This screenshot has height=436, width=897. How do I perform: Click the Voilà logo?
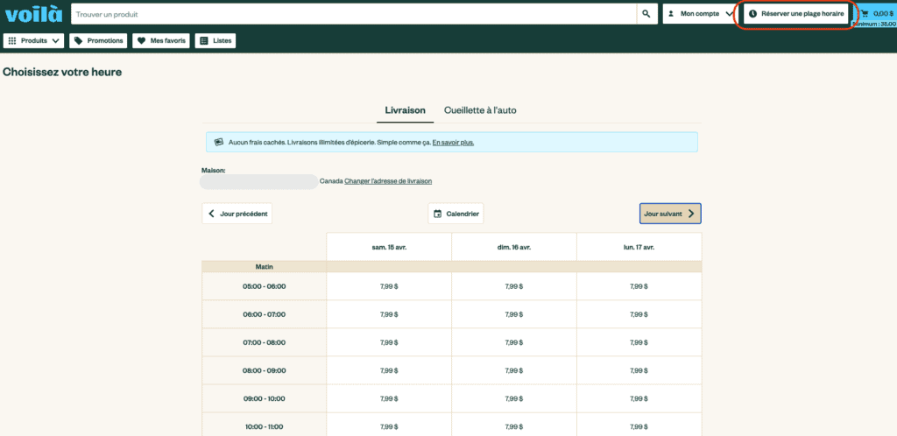pyautogui.click(x=32, y=15)
